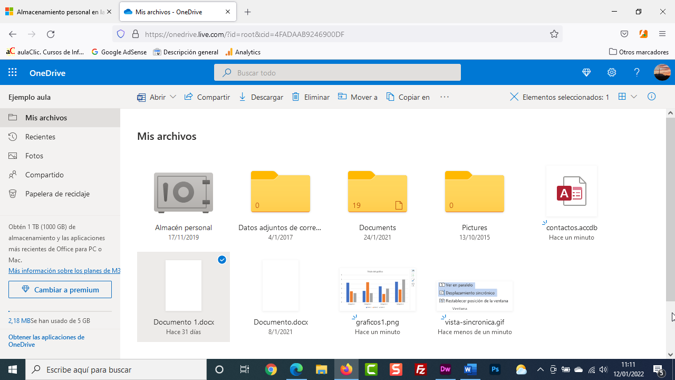Deselect the Documento 1.docx checkmark
This screenshot has width=675, height=380.
pyautogui.click(x=222, y=260)
